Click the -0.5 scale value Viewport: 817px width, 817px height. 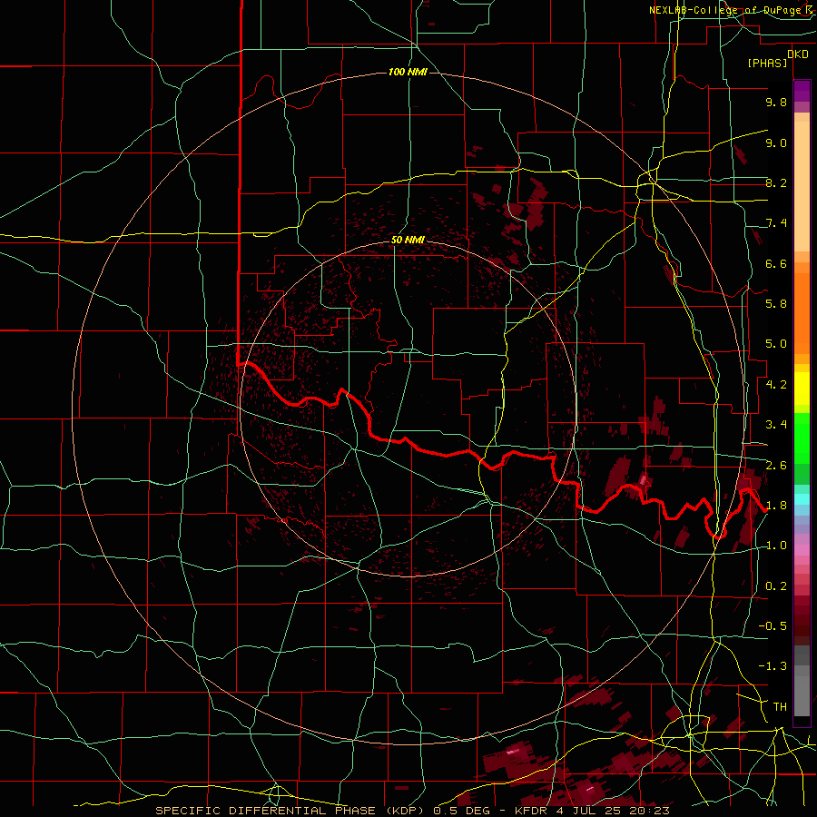click(x=773, y=626)
